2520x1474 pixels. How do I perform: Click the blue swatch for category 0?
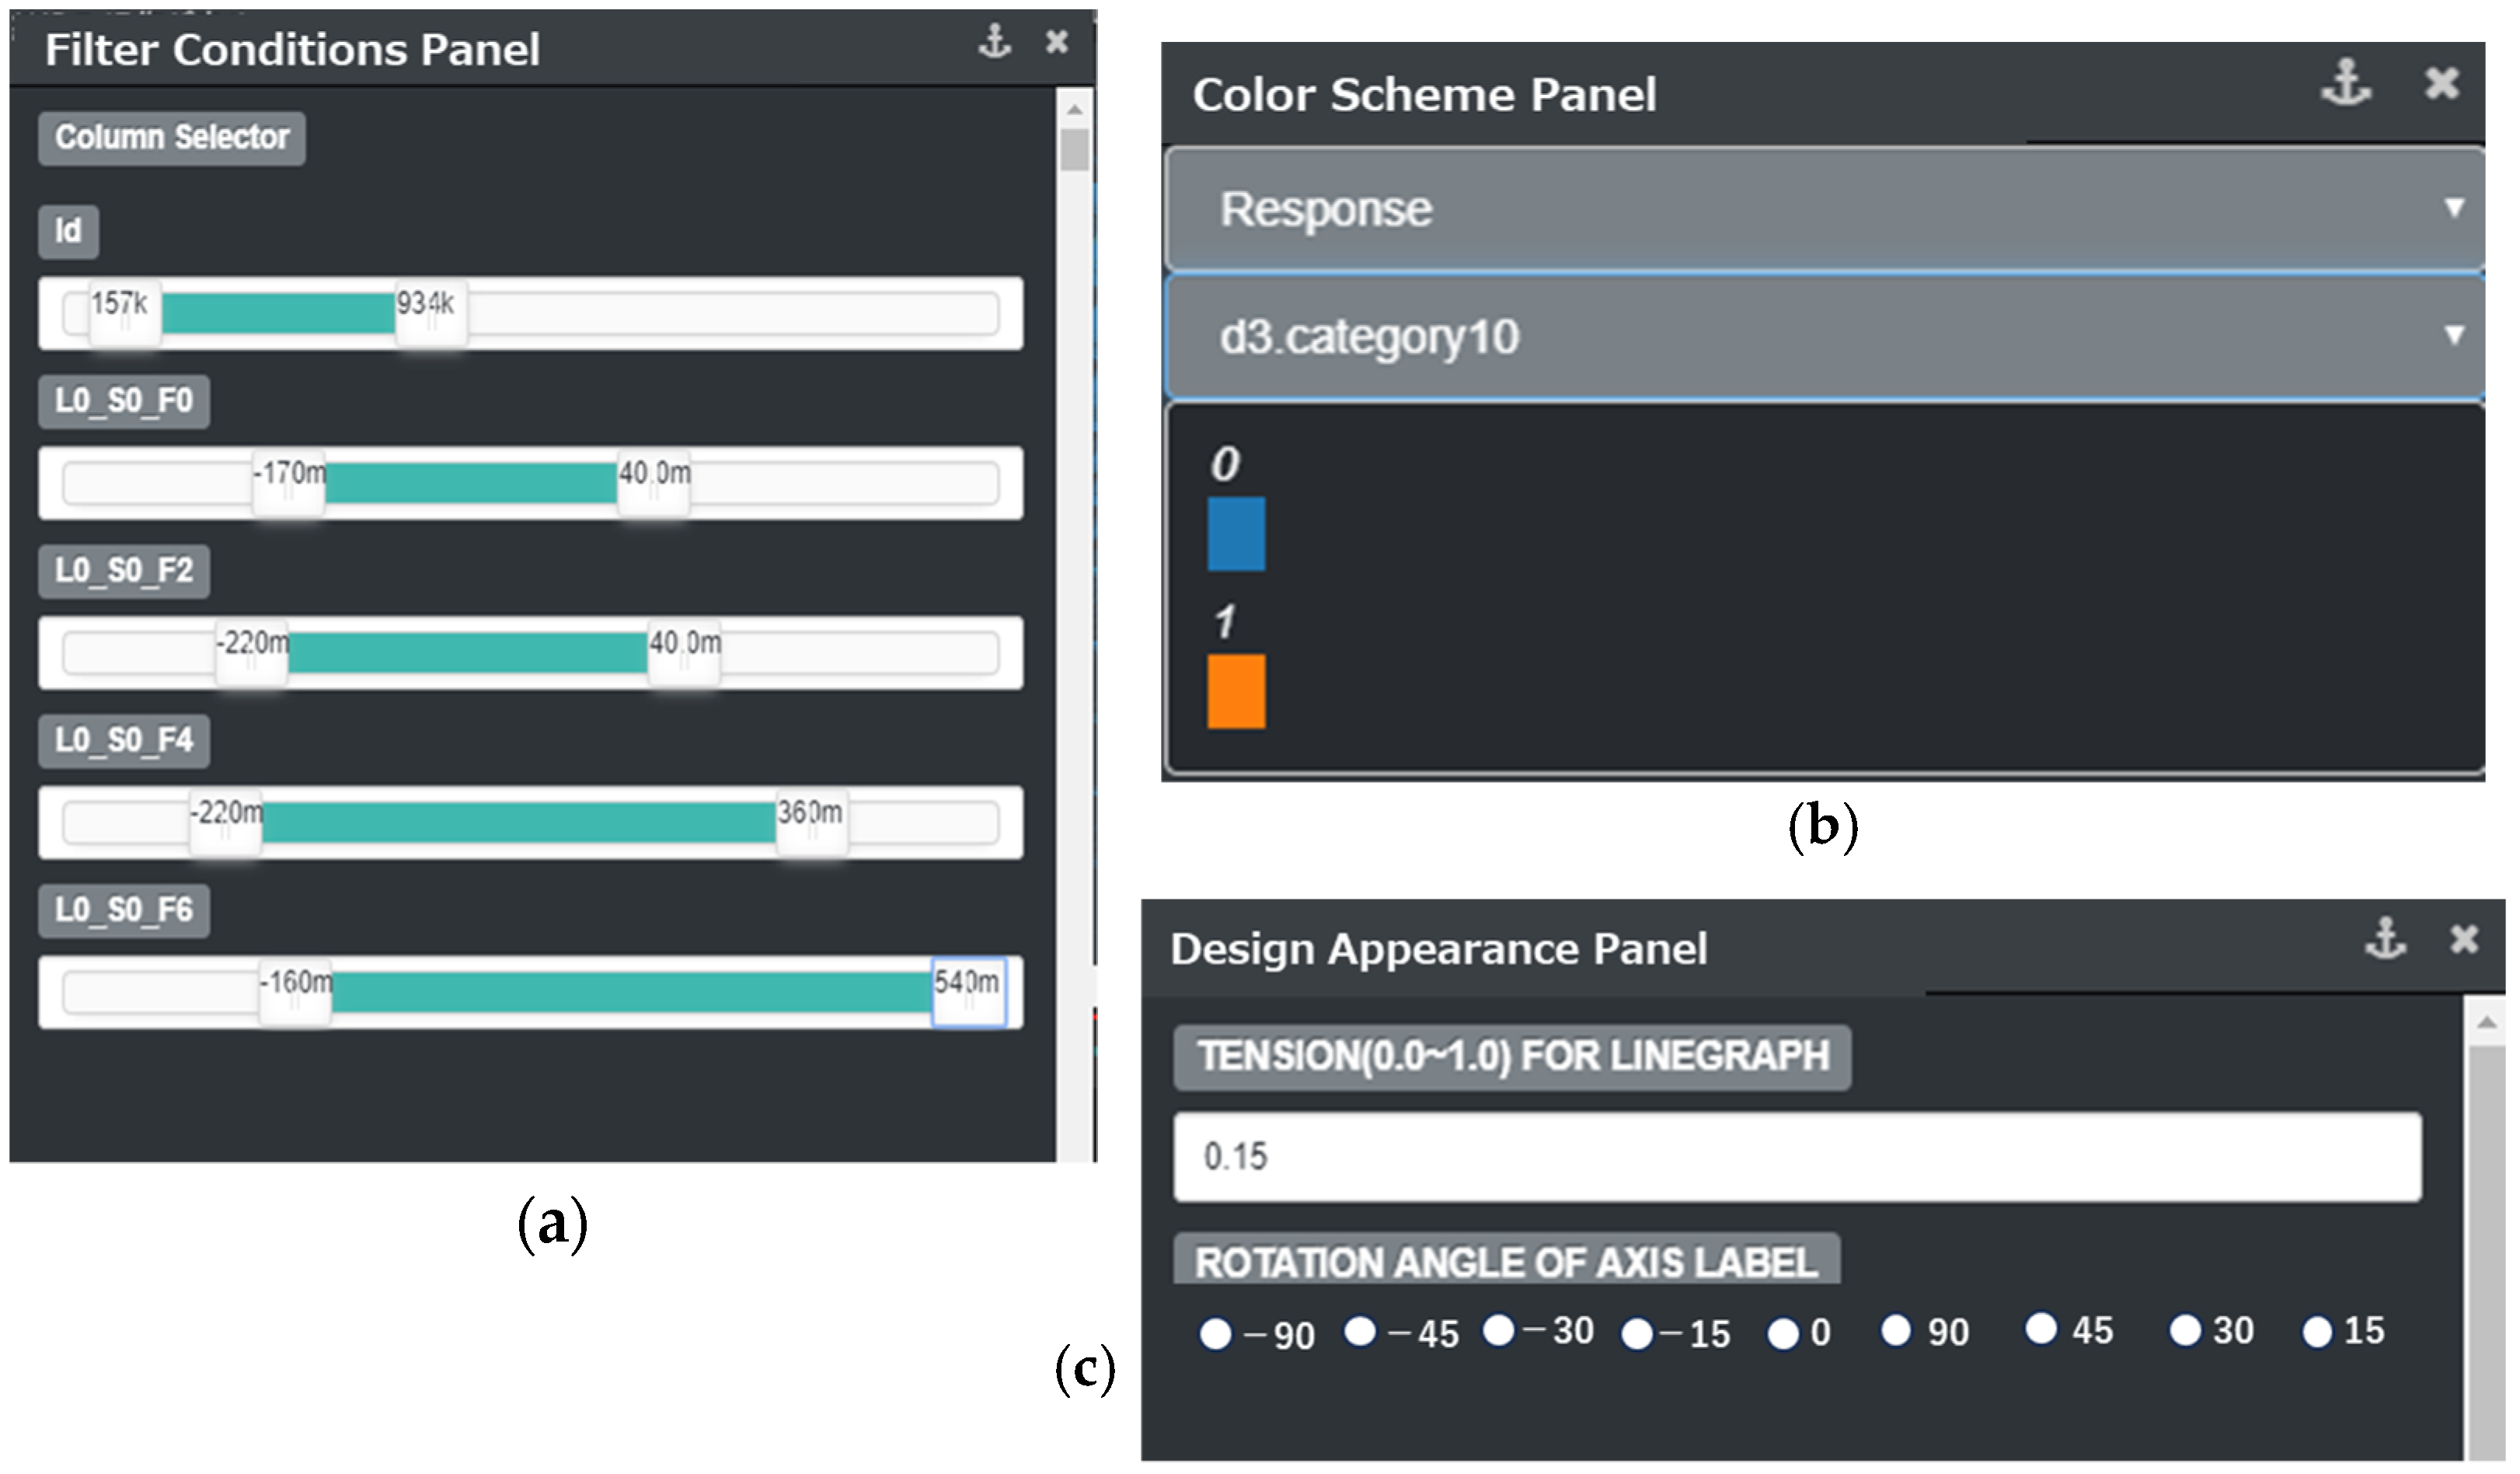[1236, 533]
